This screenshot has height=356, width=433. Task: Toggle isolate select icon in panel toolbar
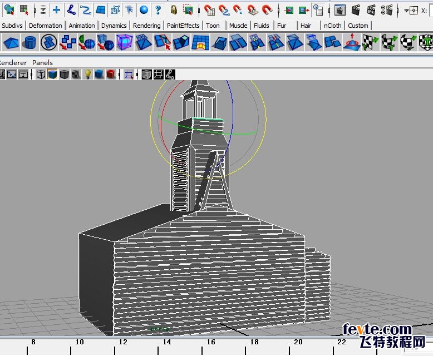tap(129, 75)
